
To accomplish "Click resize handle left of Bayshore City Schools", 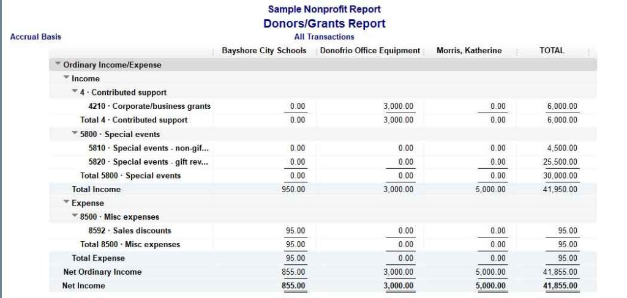I will [x=213, y=51].
